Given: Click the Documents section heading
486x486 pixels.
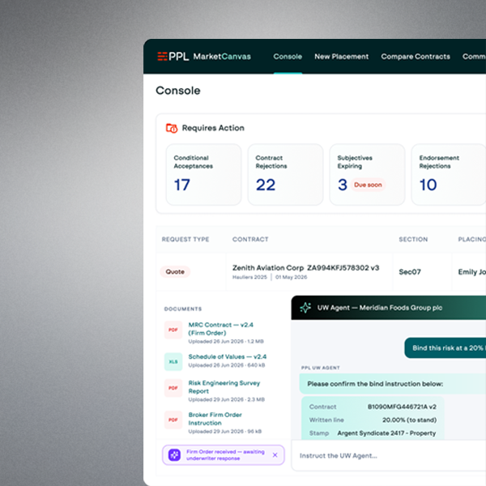Looking at the screenshot, I should coord(183,309).
